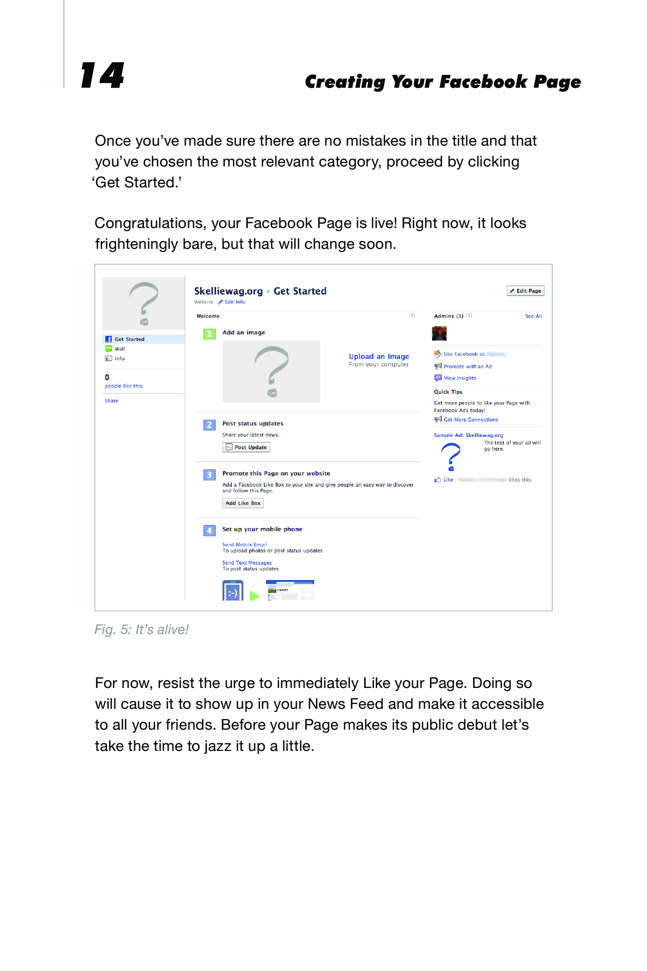
Task: Click the Info card icon in sidebar
Action: 109,358
